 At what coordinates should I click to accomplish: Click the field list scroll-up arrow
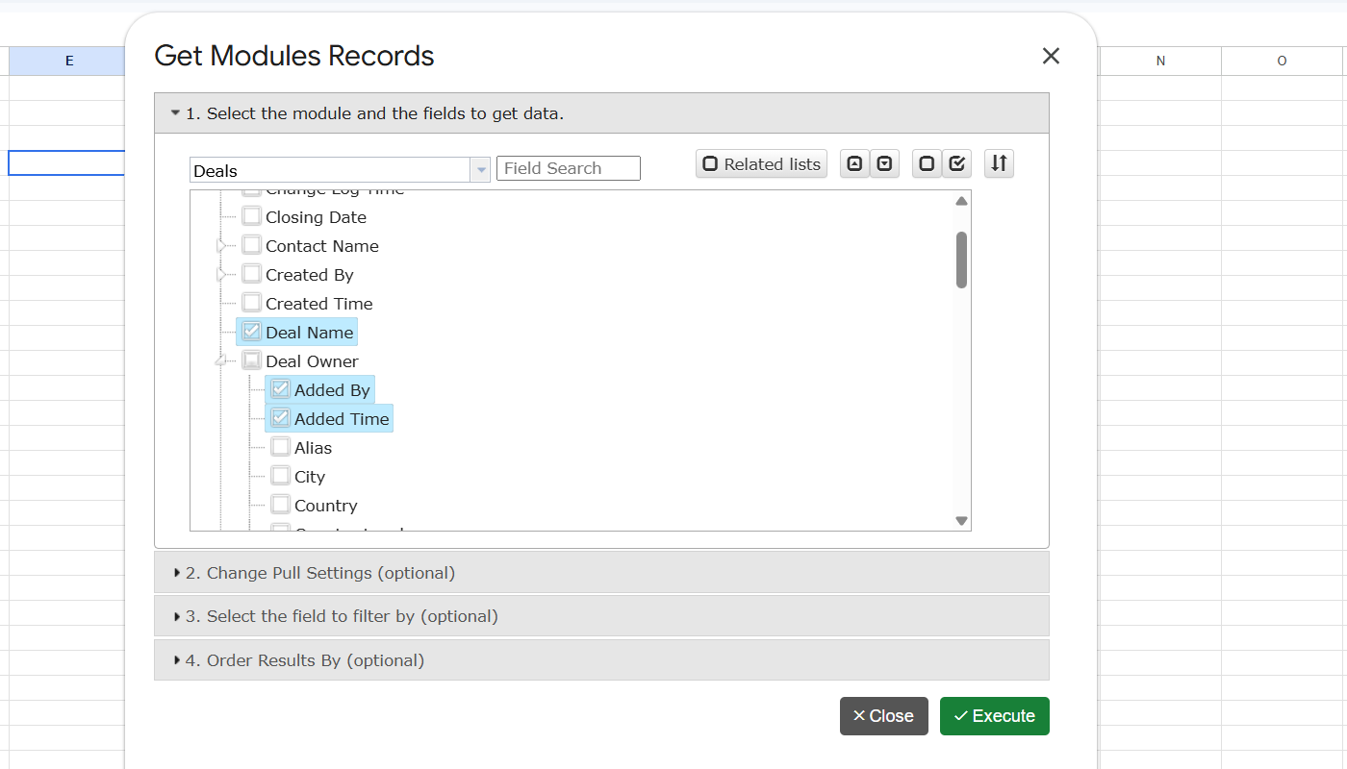pos(961,201)
